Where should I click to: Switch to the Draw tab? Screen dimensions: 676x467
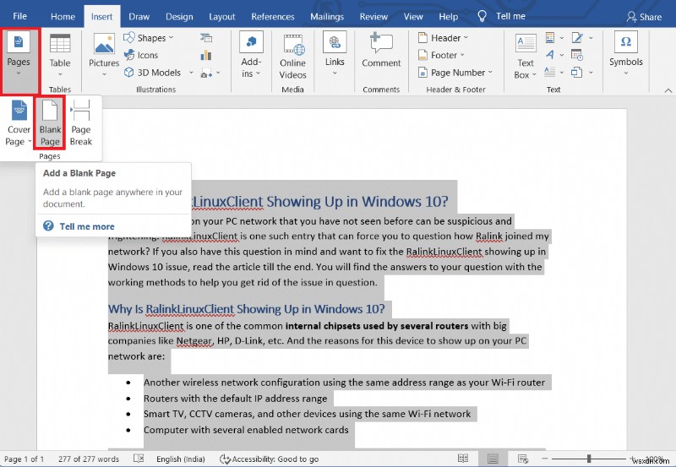[139, 16]
